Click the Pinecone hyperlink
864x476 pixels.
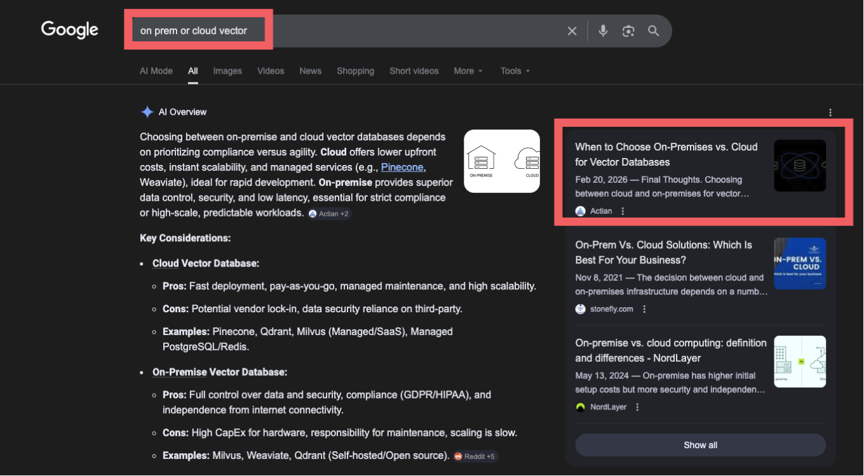tap(402, 168)
